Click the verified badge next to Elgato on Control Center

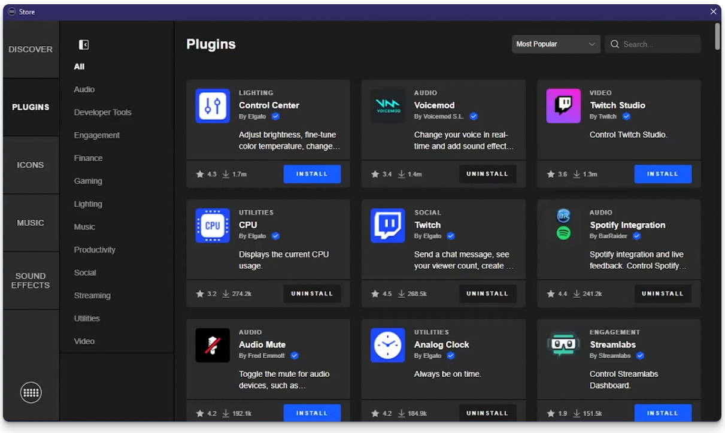click(275, 116)
